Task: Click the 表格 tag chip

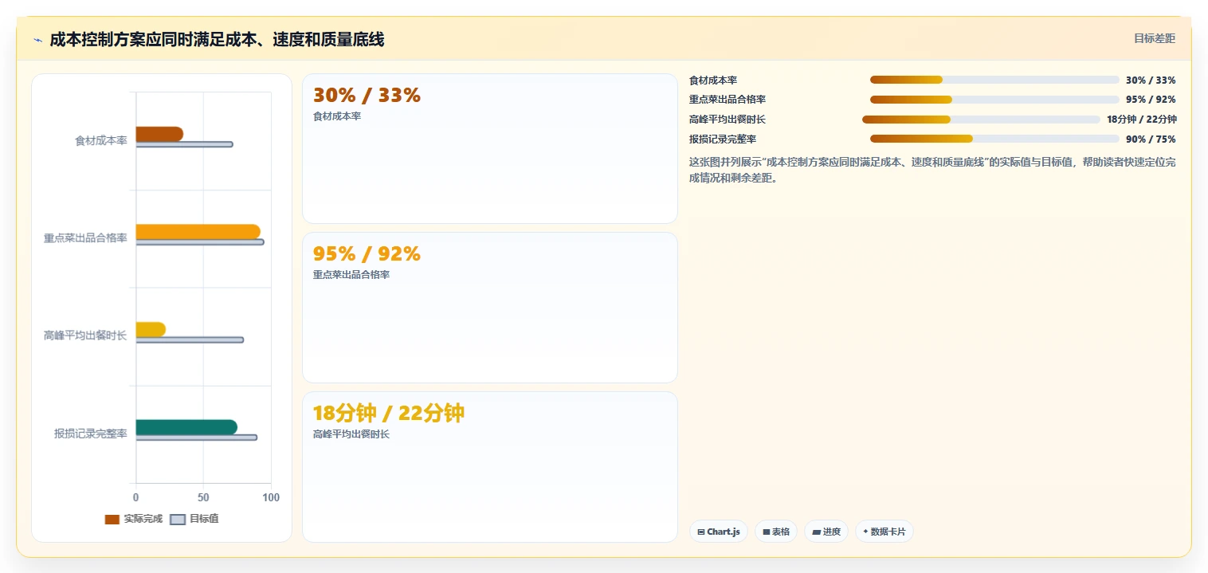Action: (776, 532)
